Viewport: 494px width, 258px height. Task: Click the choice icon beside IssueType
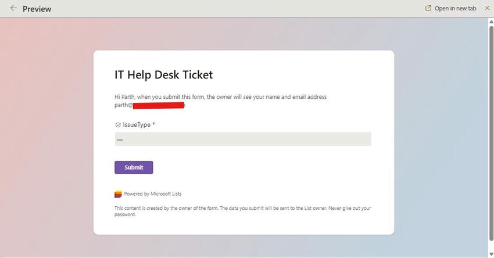click(x=118, y=125)
